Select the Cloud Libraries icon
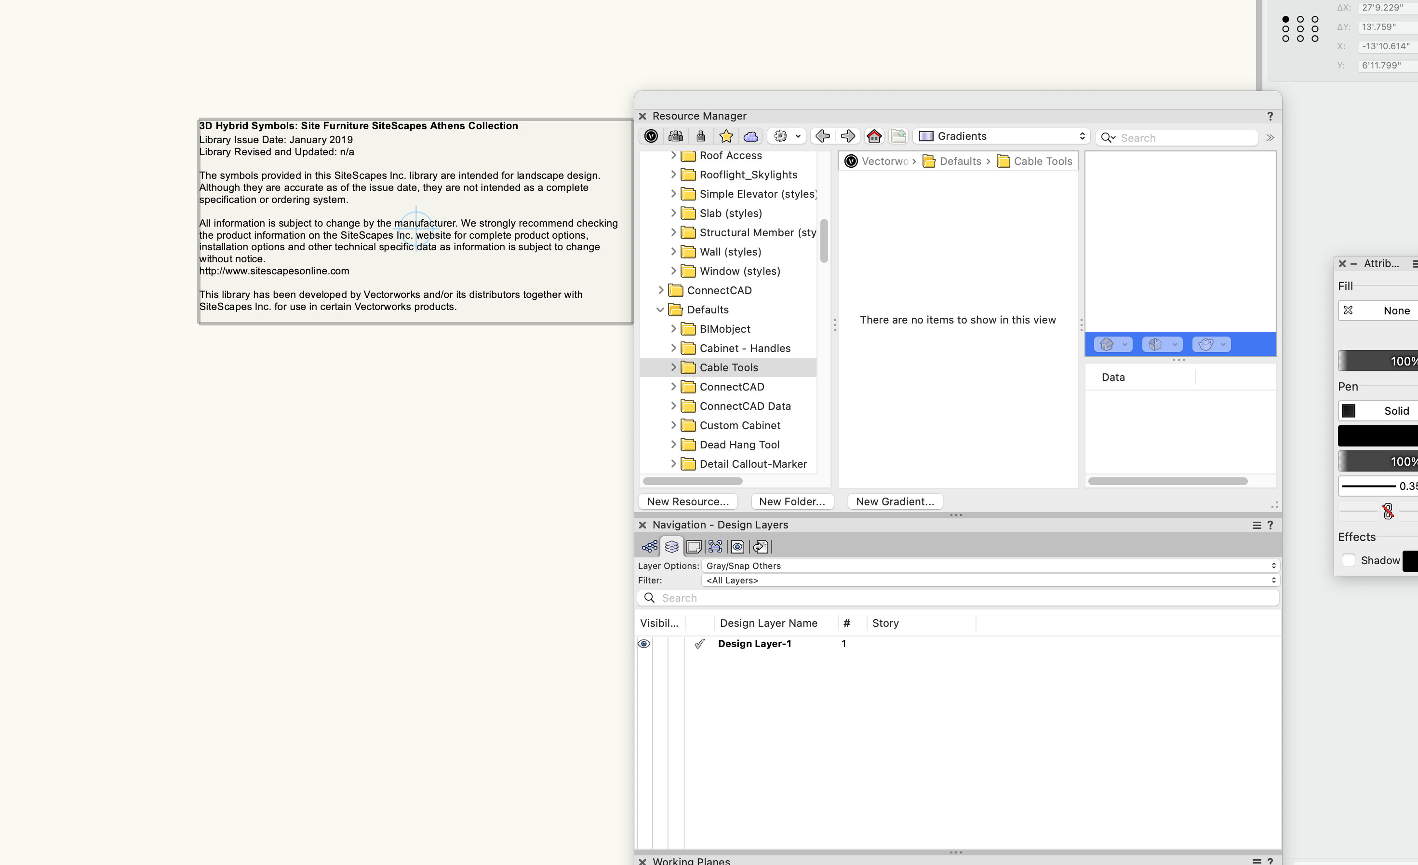 coord(751,136)
